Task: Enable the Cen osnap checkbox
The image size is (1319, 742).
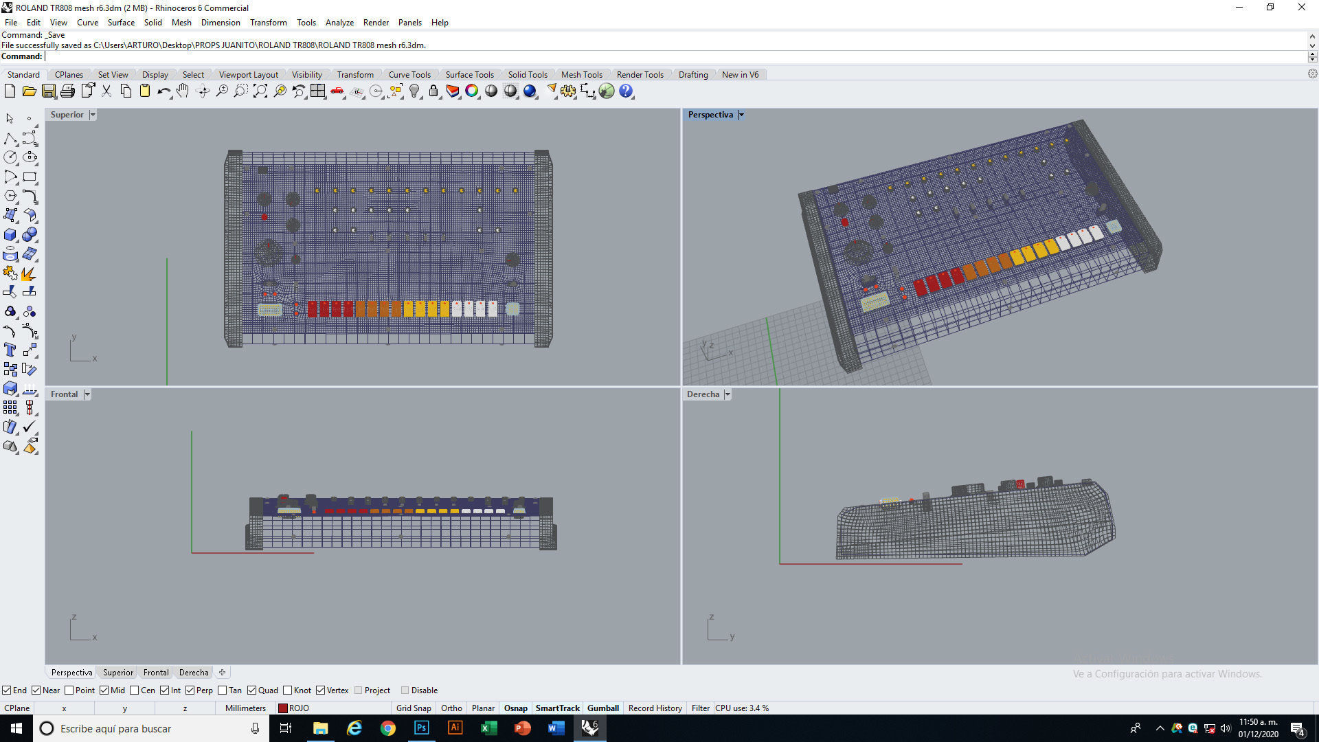Action: tap(134, 690)
